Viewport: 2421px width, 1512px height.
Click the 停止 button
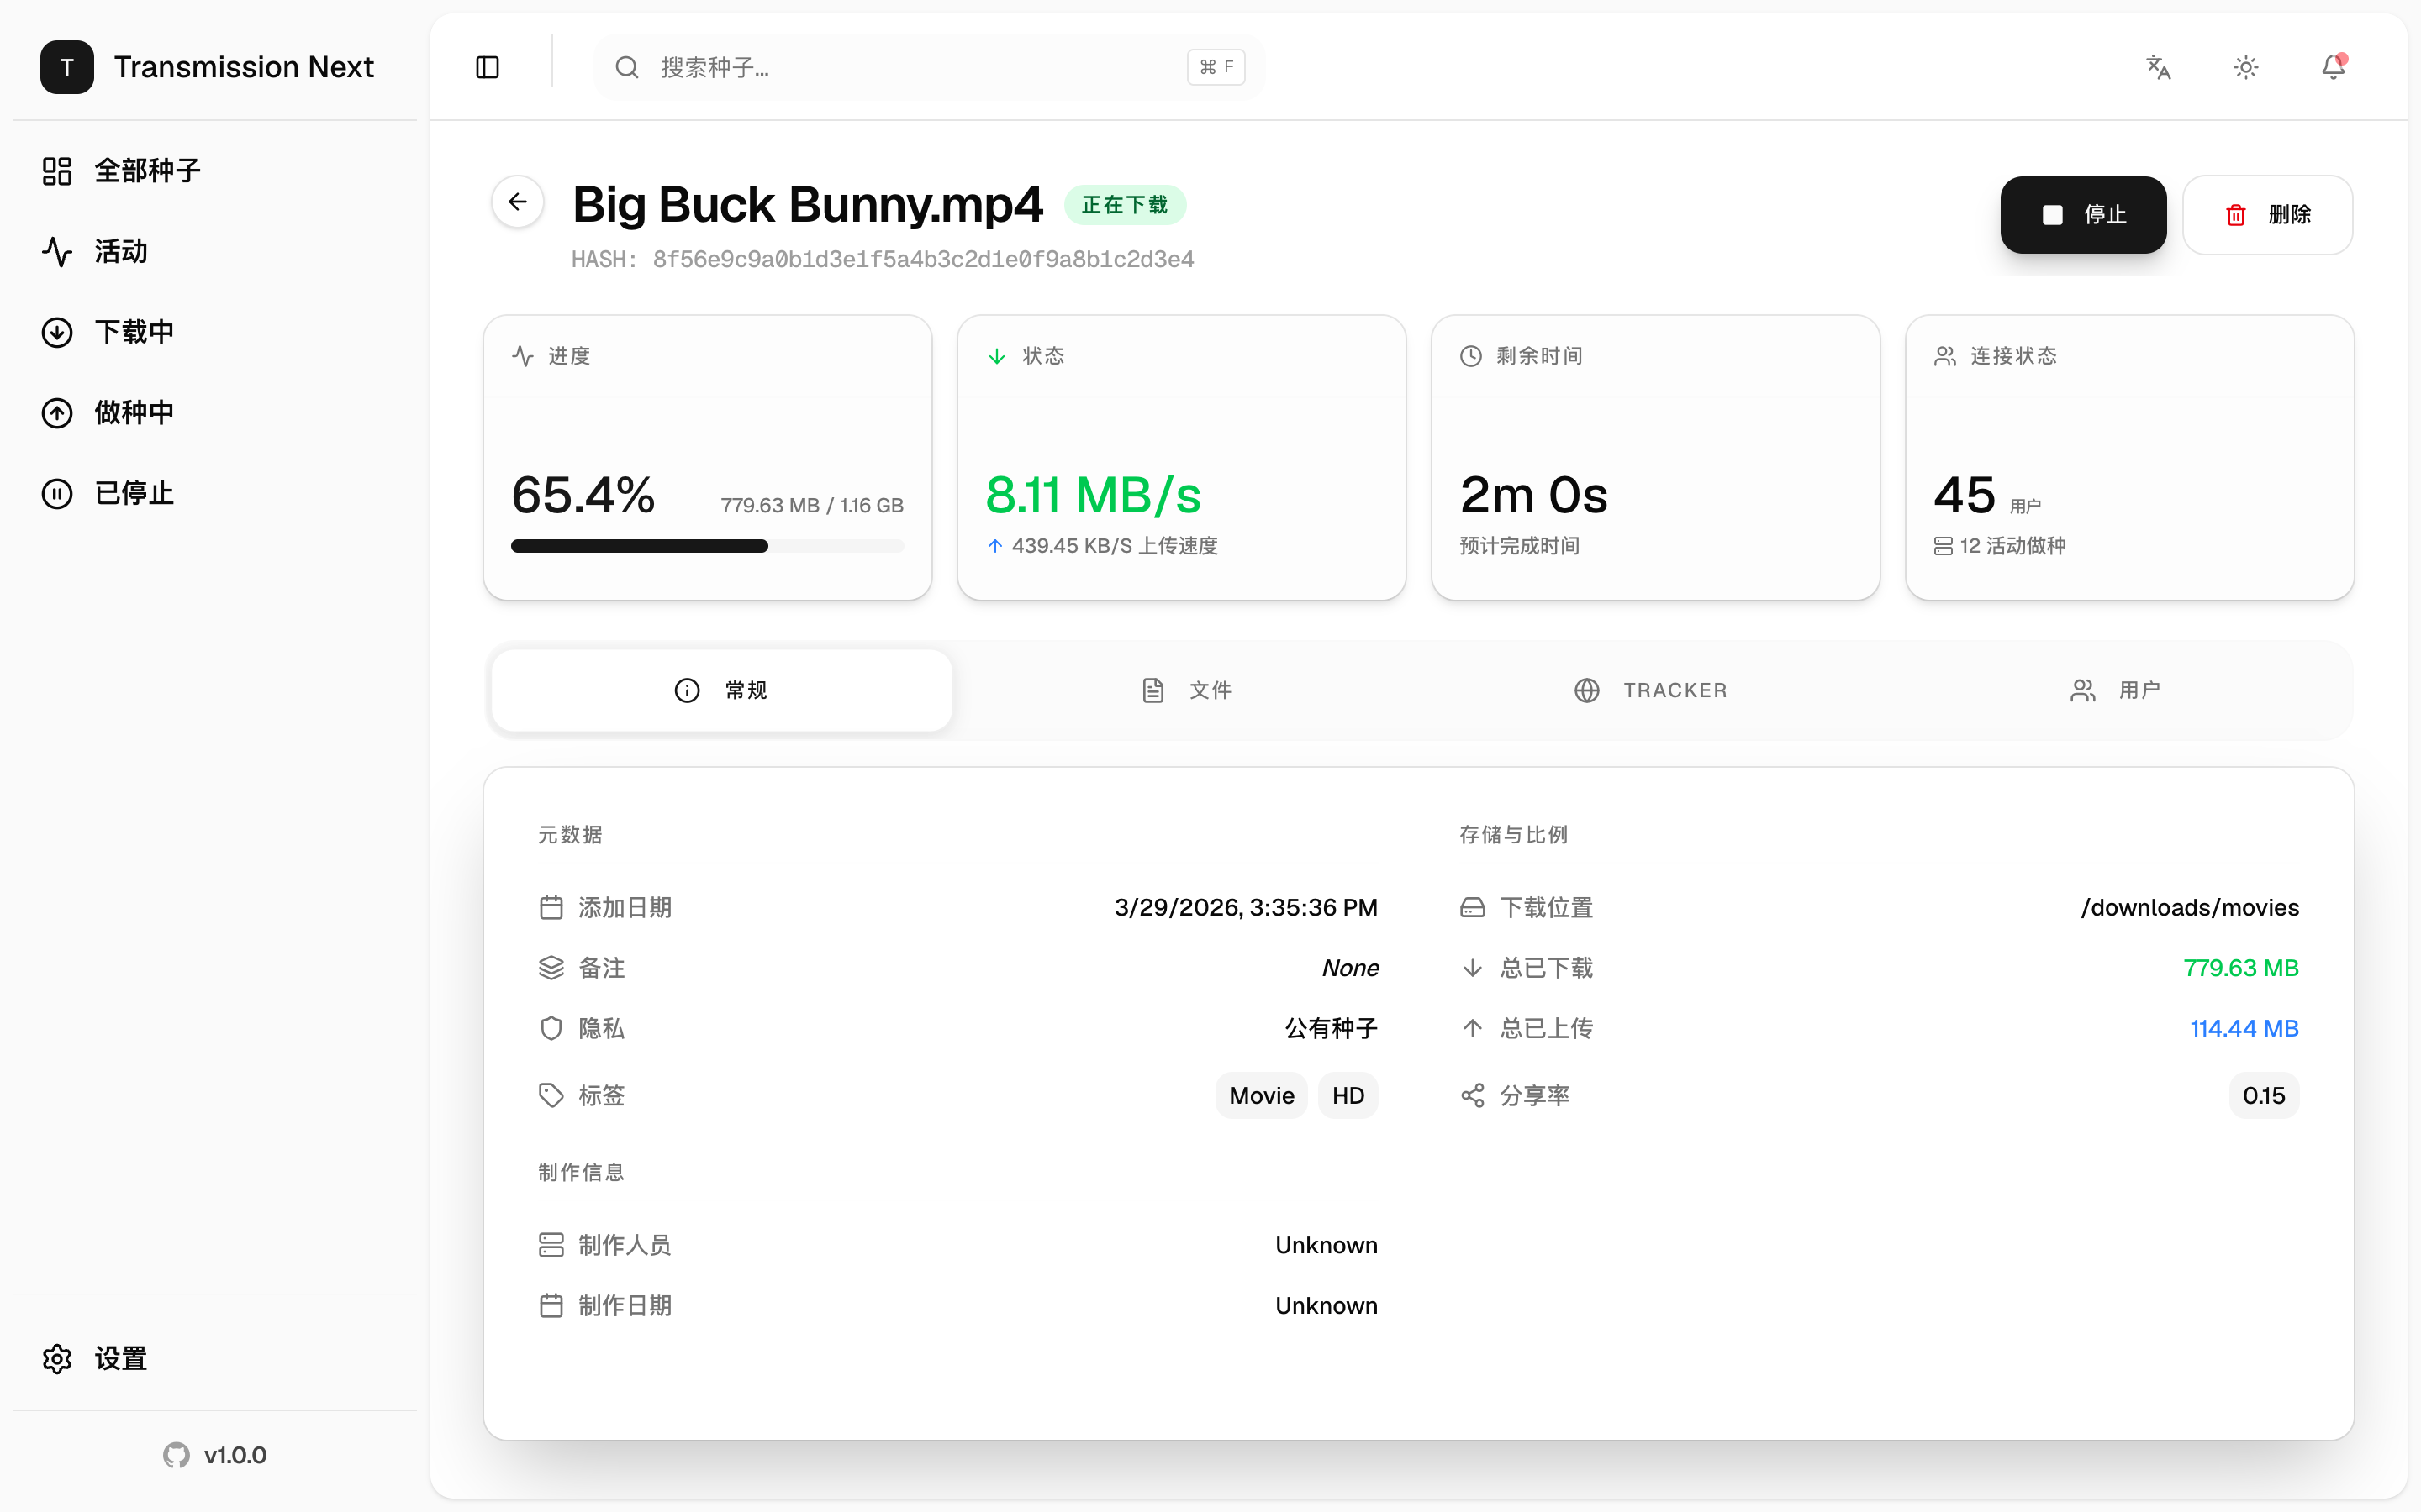point(2083,214)
